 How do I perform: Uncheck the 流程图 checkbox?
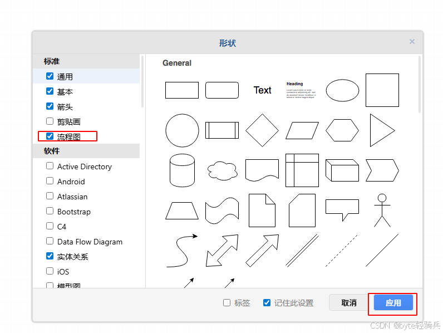tap(50, 136)
